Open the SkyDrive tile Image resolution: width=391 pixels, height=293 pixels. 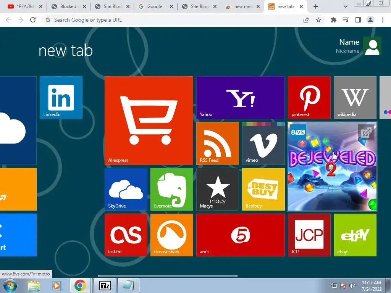(x=126, y=189)
